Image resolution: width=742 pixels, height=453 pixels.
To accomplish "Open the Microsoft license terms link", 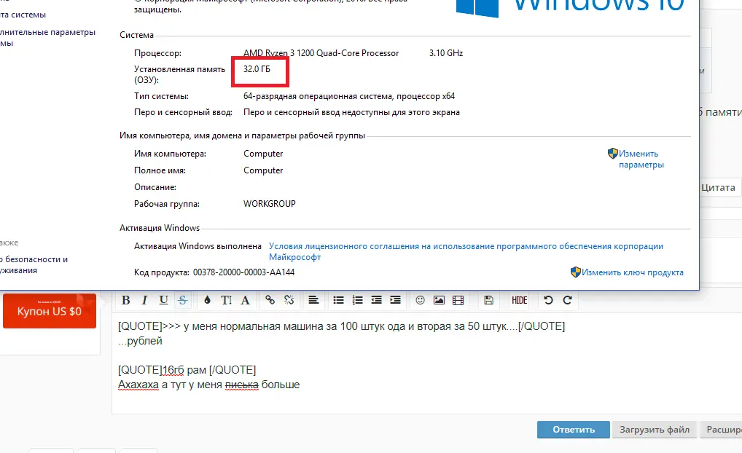I will (466, 251).
